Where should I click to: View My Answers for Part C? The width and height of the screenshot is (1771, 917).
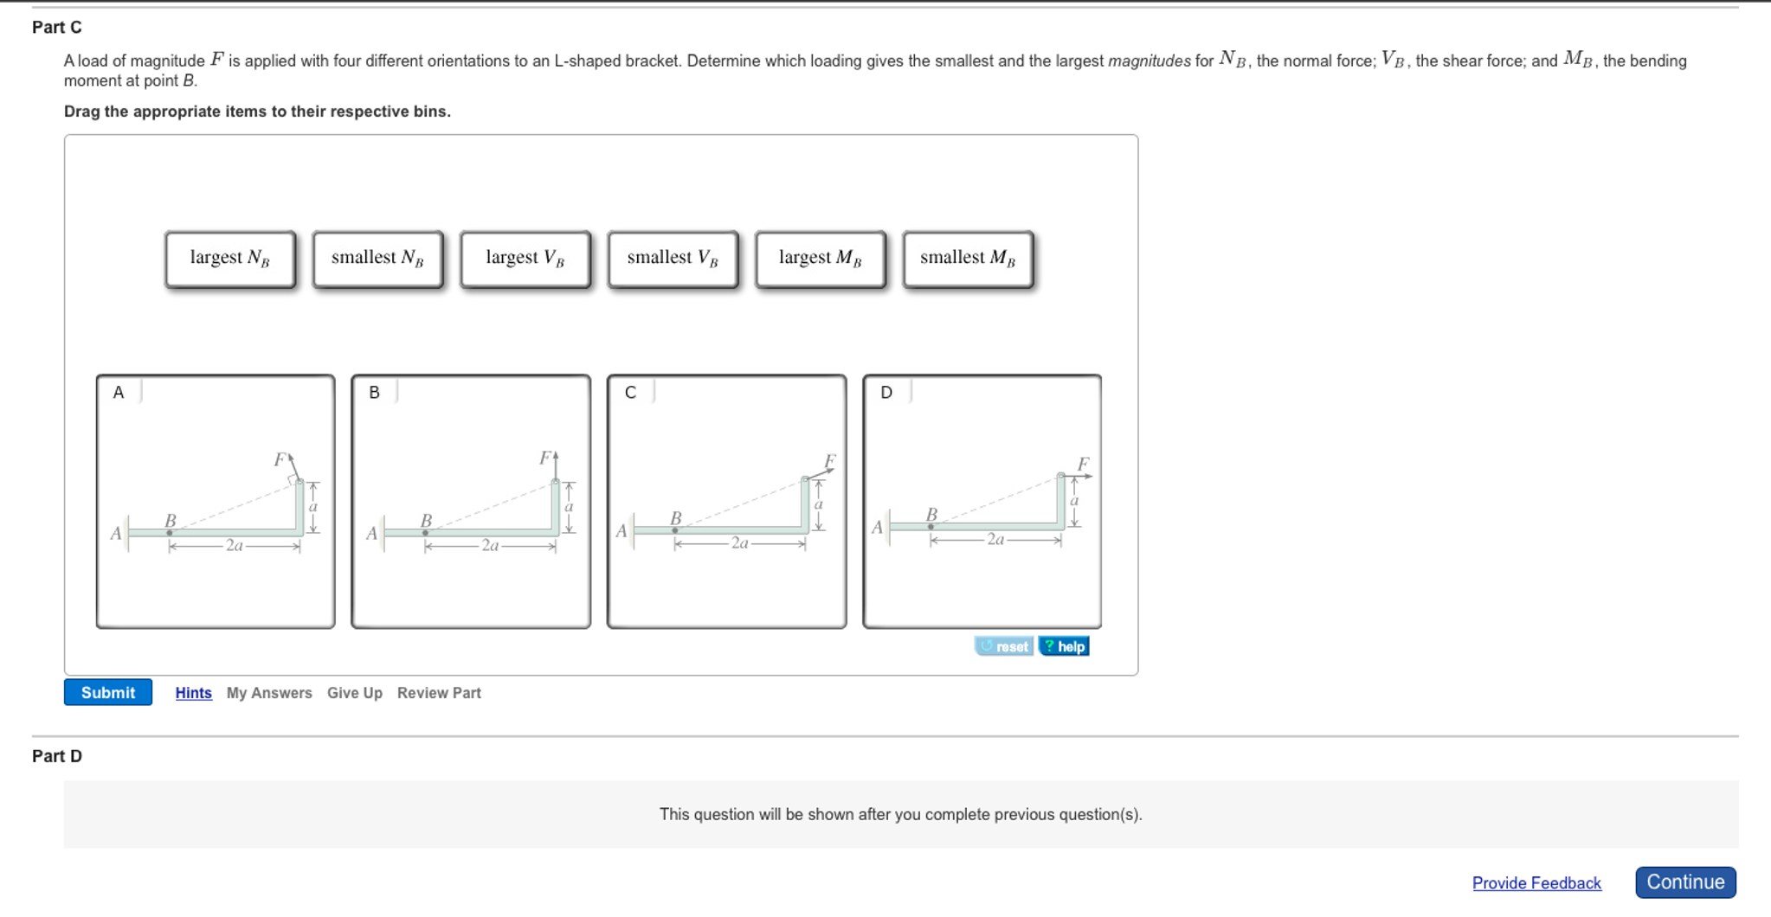tap(268, 692)
